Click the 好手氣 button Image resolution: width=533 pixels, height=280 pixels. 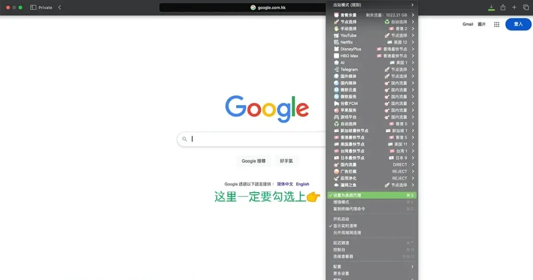(286, 161)
